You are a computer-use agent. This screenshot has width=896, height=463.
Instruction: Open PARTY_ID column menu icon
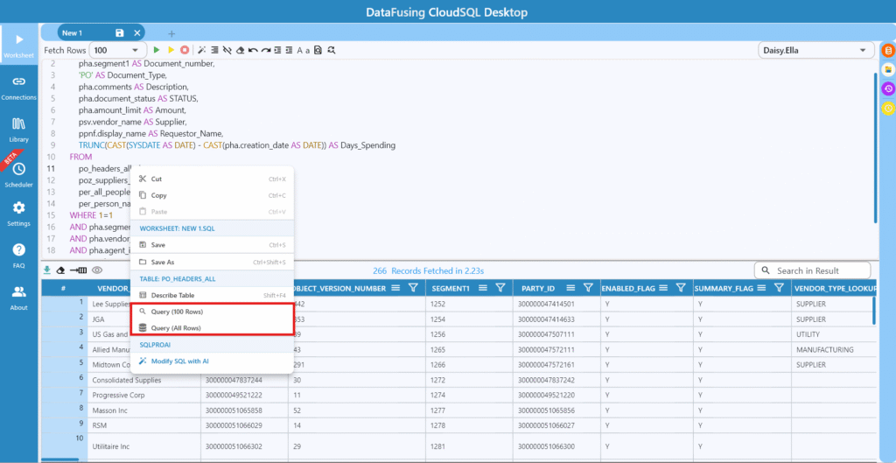570,288
